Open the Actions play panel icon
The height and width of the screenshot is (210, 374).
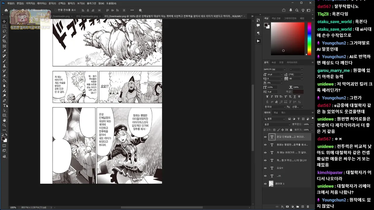(258, 41)
